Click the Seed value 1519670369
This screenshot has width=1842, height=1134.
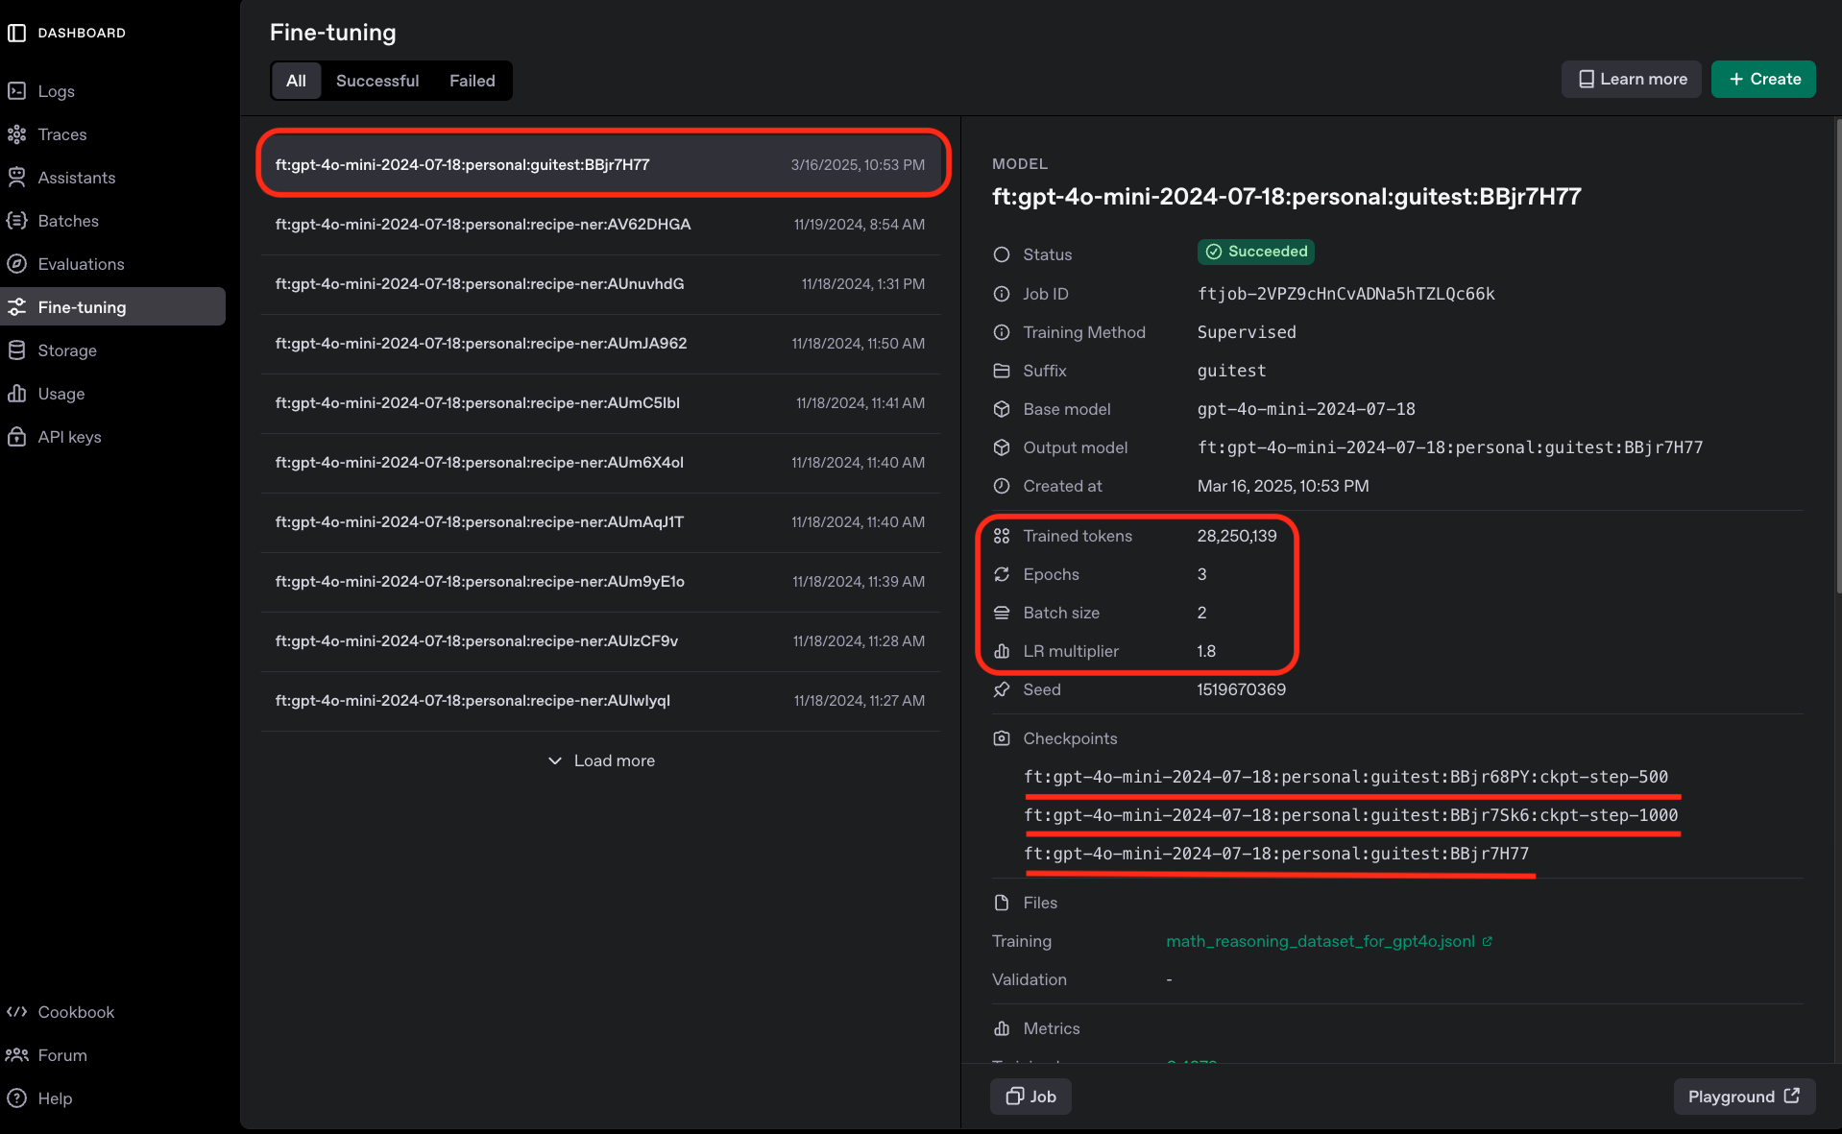pos(1241,689)
